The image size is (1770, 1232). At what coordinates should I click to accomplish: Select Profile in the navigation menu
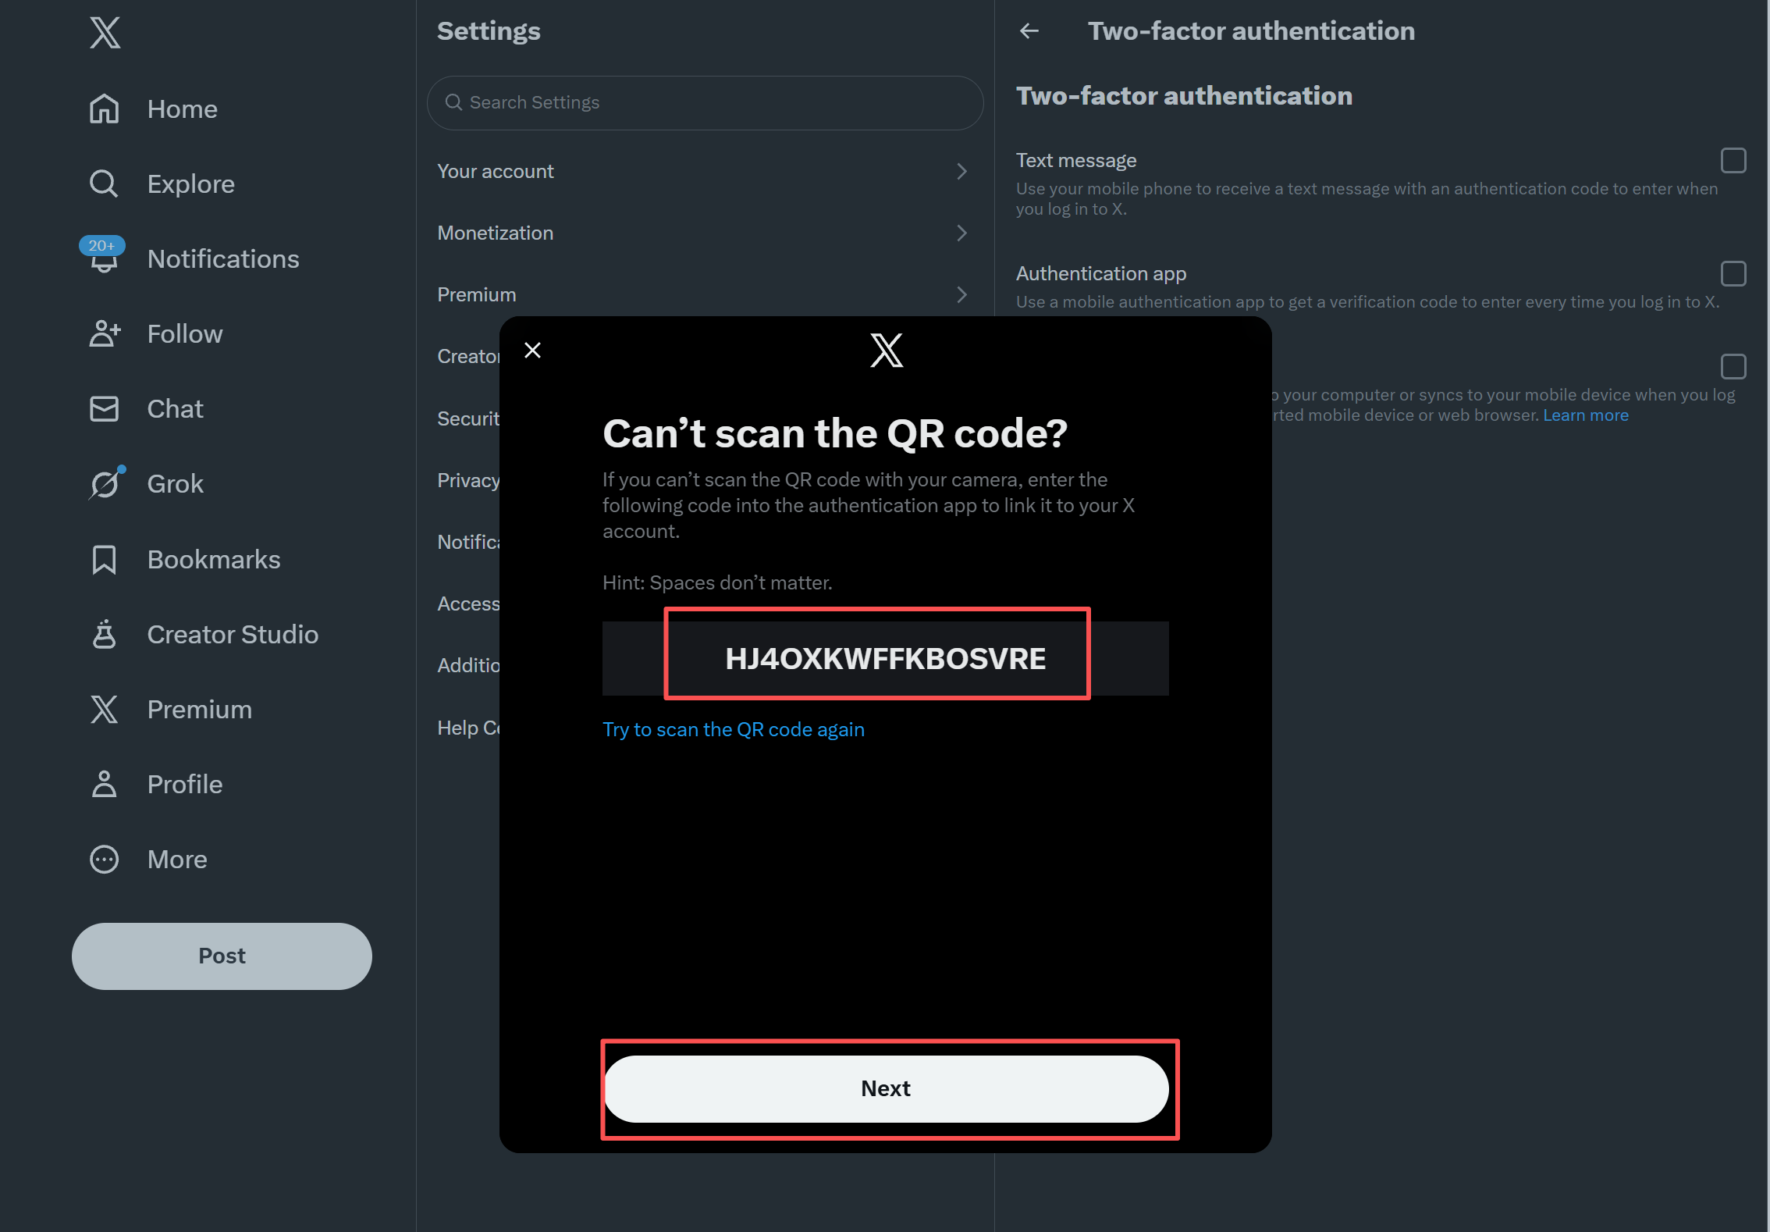156,784
